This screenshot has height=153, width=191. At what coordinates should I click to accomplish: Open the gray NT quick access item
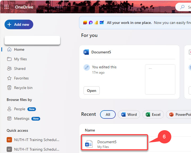click(9, 149)
